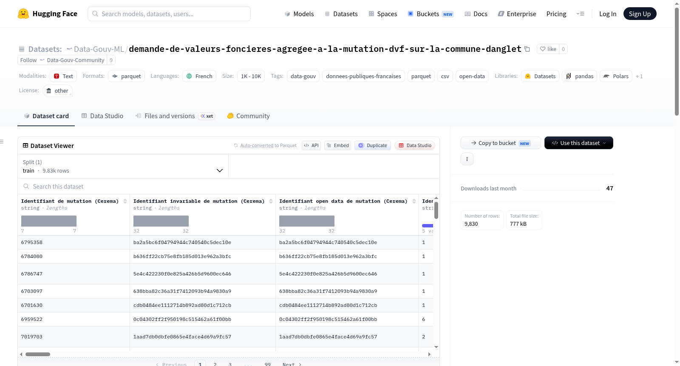Select the Datasets library tag
Image resolution: width=680 pixels, height=366 pixels.
(540, 76)
